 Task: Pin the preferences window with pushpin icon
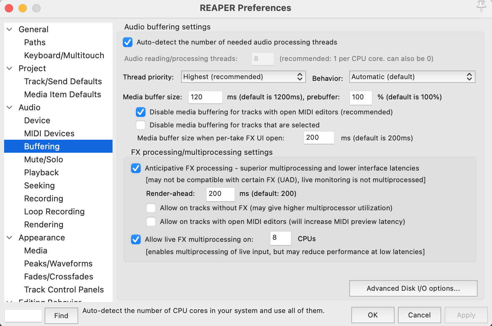pyautogui.click(x=481, y=6)
